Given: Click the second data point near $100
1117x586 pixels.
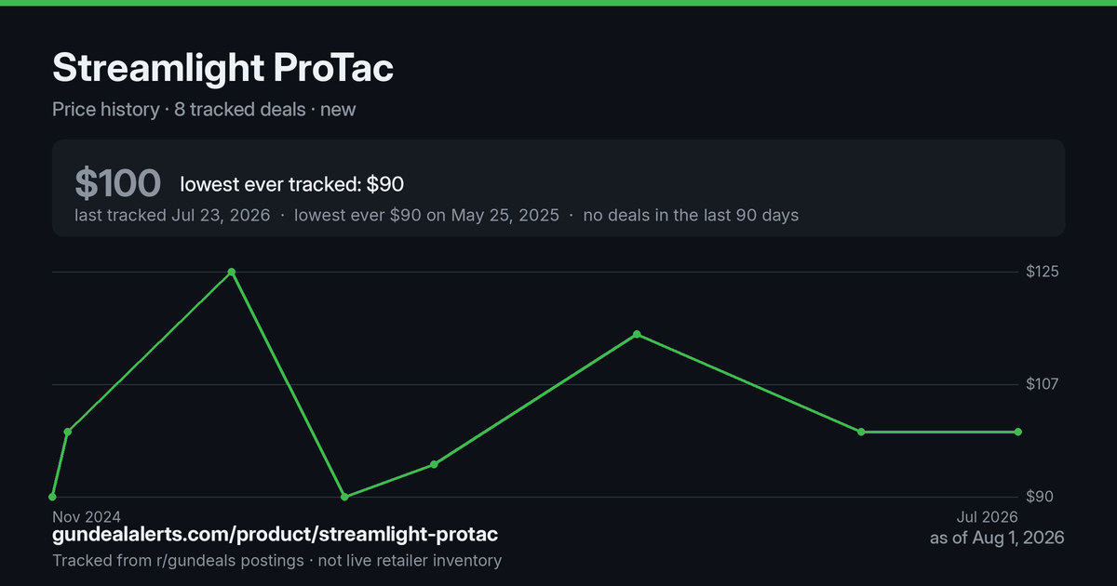Looking at the screenshot, I should (x=68, y=432).
